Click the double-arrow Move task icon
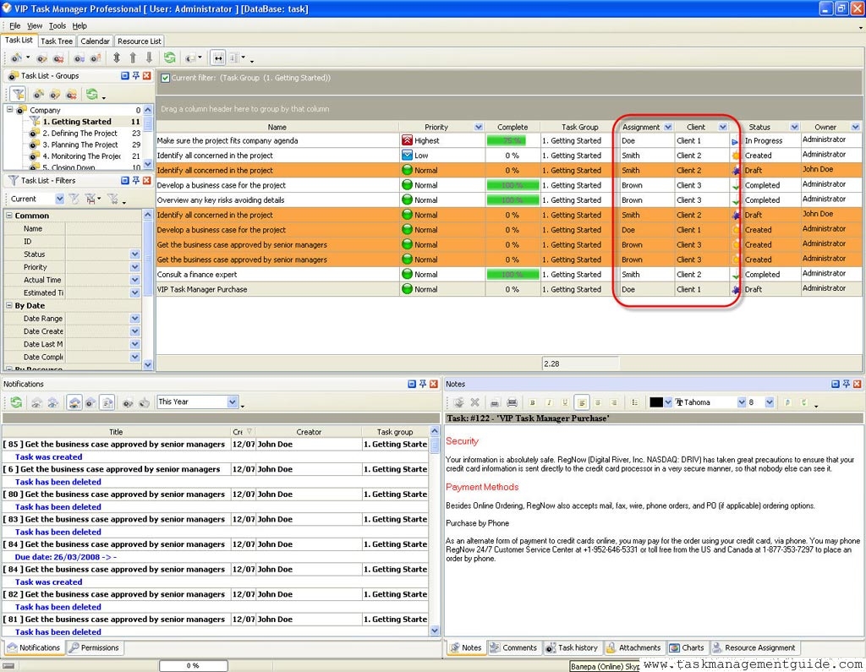This screenshot has width=866, height=672. tap(117, 57)
